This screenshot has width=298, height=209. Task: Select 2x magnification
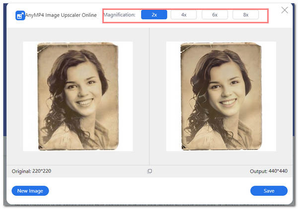tap(154, 14)
